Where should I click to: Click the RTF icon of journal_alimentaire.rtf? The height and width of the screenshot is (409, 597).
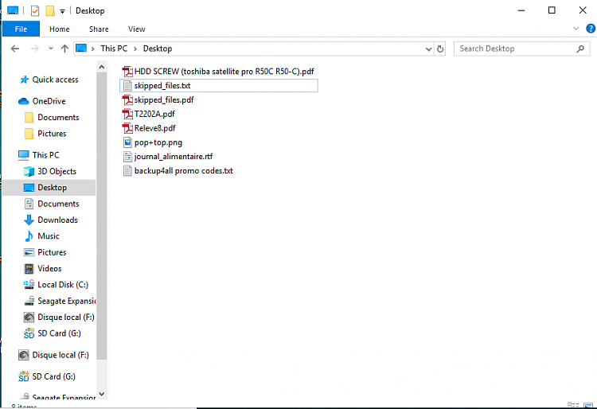127,157
